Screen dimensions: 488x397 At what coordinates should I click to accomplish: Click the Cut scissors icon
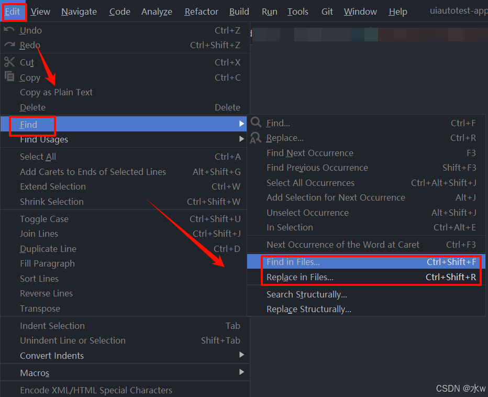click(x=9, y=62)
